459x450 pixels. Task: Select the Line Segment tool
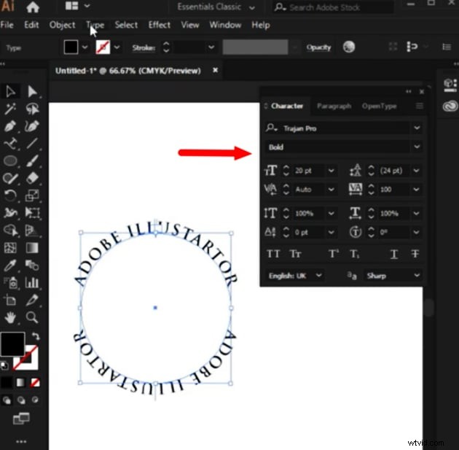[32, 144]
